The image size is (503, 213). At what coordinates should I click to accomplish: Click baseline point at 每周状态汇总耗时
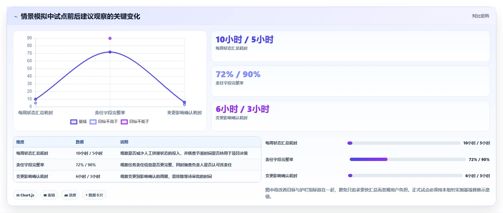[36, 99]
